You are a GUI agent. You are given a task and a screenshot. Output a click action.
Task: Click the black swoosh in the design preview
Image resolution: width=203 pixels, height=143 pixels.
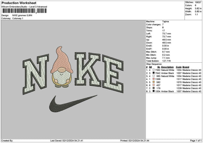pyautogui.click(x=73, y=104)
